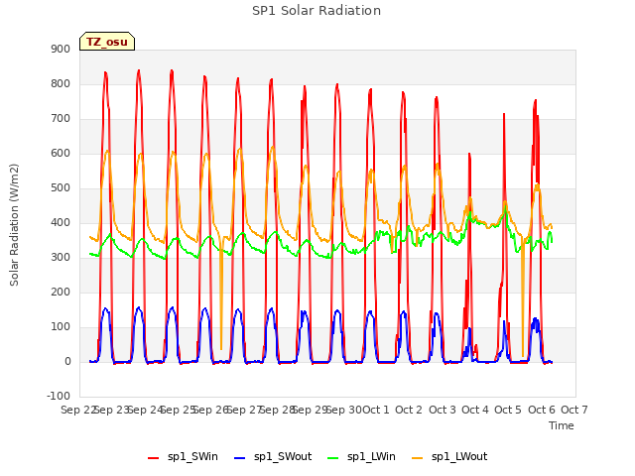The width and height of the screenshot is (635, 476).
Task: Click the SP1 Solar Radiation chart title
Action: 317,11
